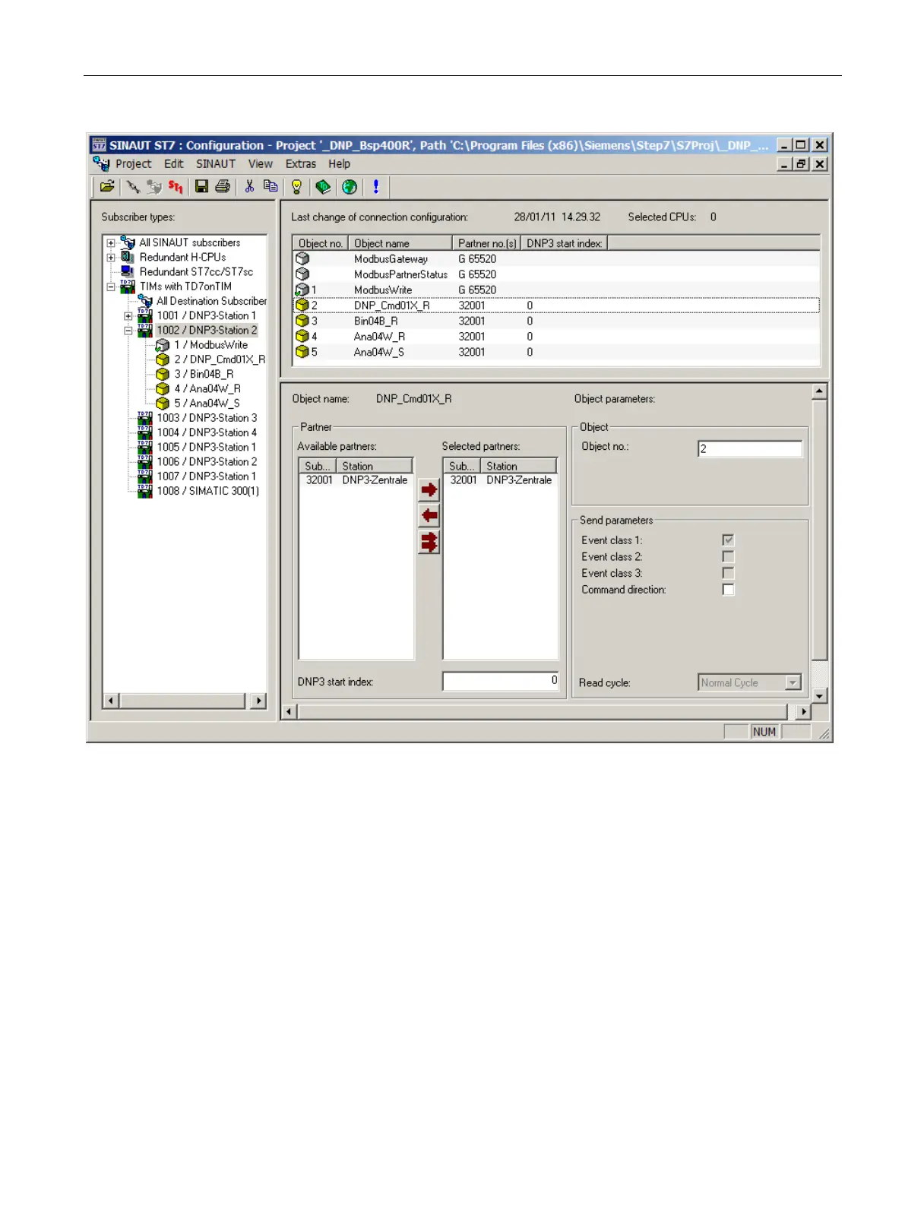Click the Copy icon in toolbar
905x1206 pixels.
[x=270, y=186]
